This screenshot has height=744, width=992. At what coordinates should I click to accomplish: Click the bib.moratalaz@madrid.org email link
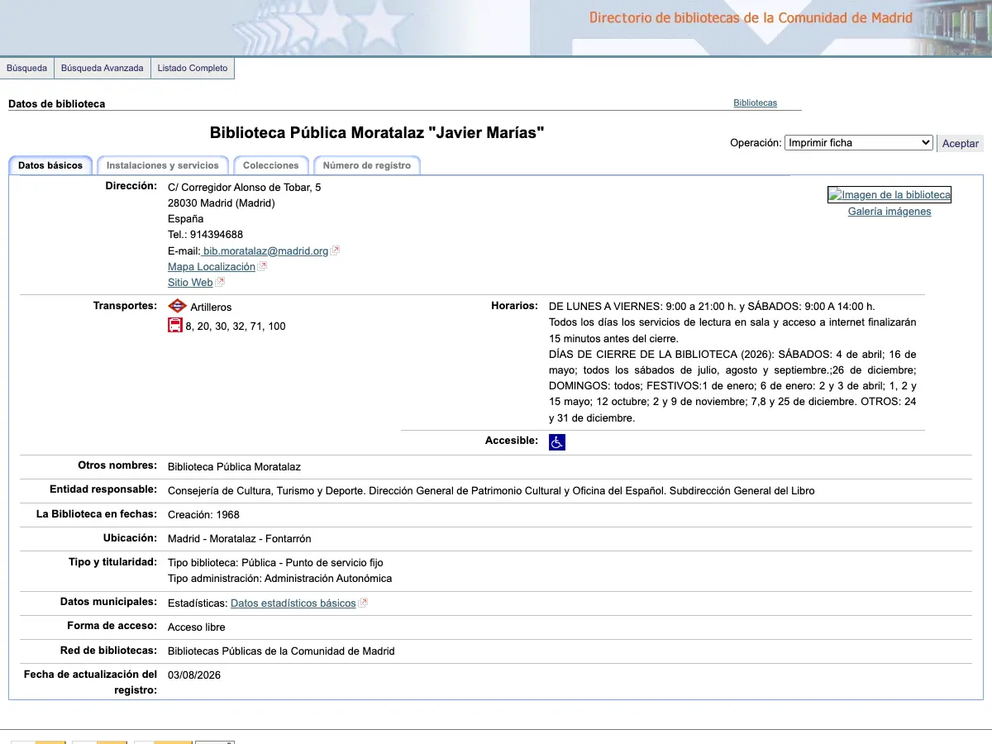pyautogui.click(x=265, y=251)
